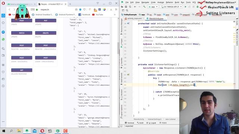Close the MainActivity.java editor tab

pos(165,19)
